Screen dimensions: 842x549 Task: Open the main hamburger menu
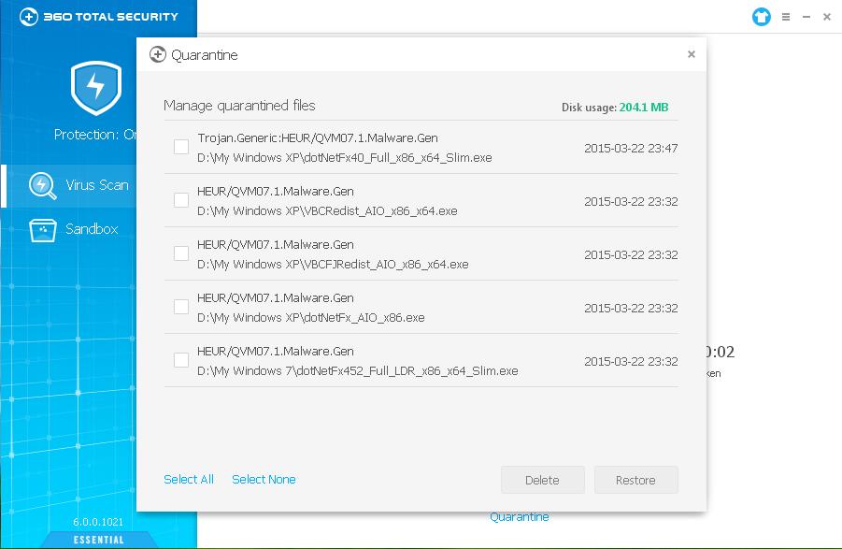tap(786, 17)
